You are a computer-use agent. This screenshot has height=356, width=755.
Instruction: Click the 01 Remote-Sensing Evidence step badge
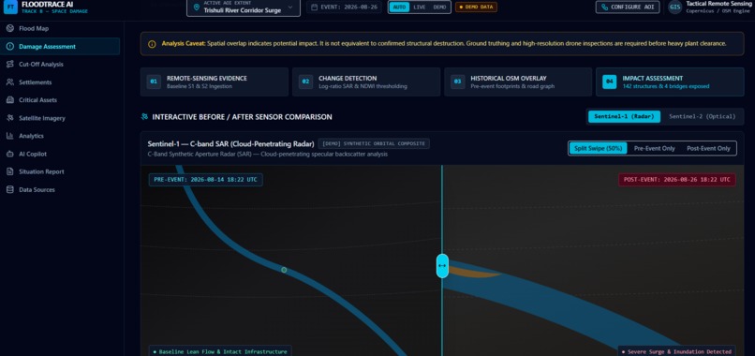point(153,82)
